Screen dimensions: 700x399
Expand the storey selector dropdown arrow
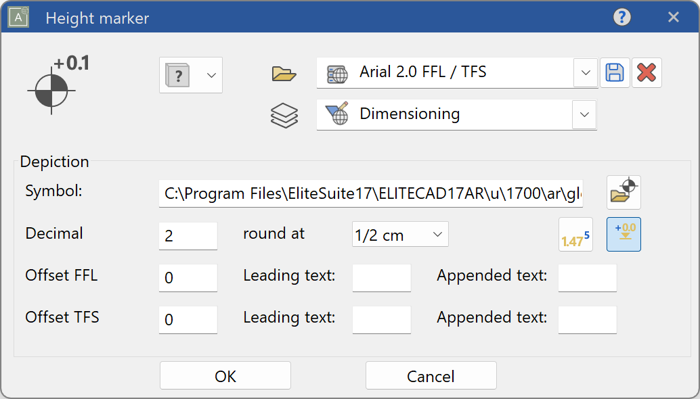211,74
